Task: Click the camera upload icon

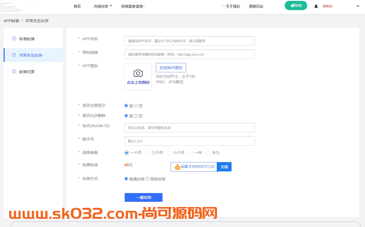Action: 138,73
